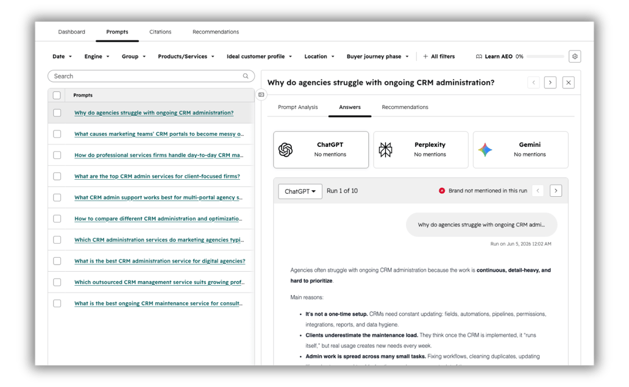
Task: Open prompt 'What are the top CRM admin services'
Action: (157, 176)
